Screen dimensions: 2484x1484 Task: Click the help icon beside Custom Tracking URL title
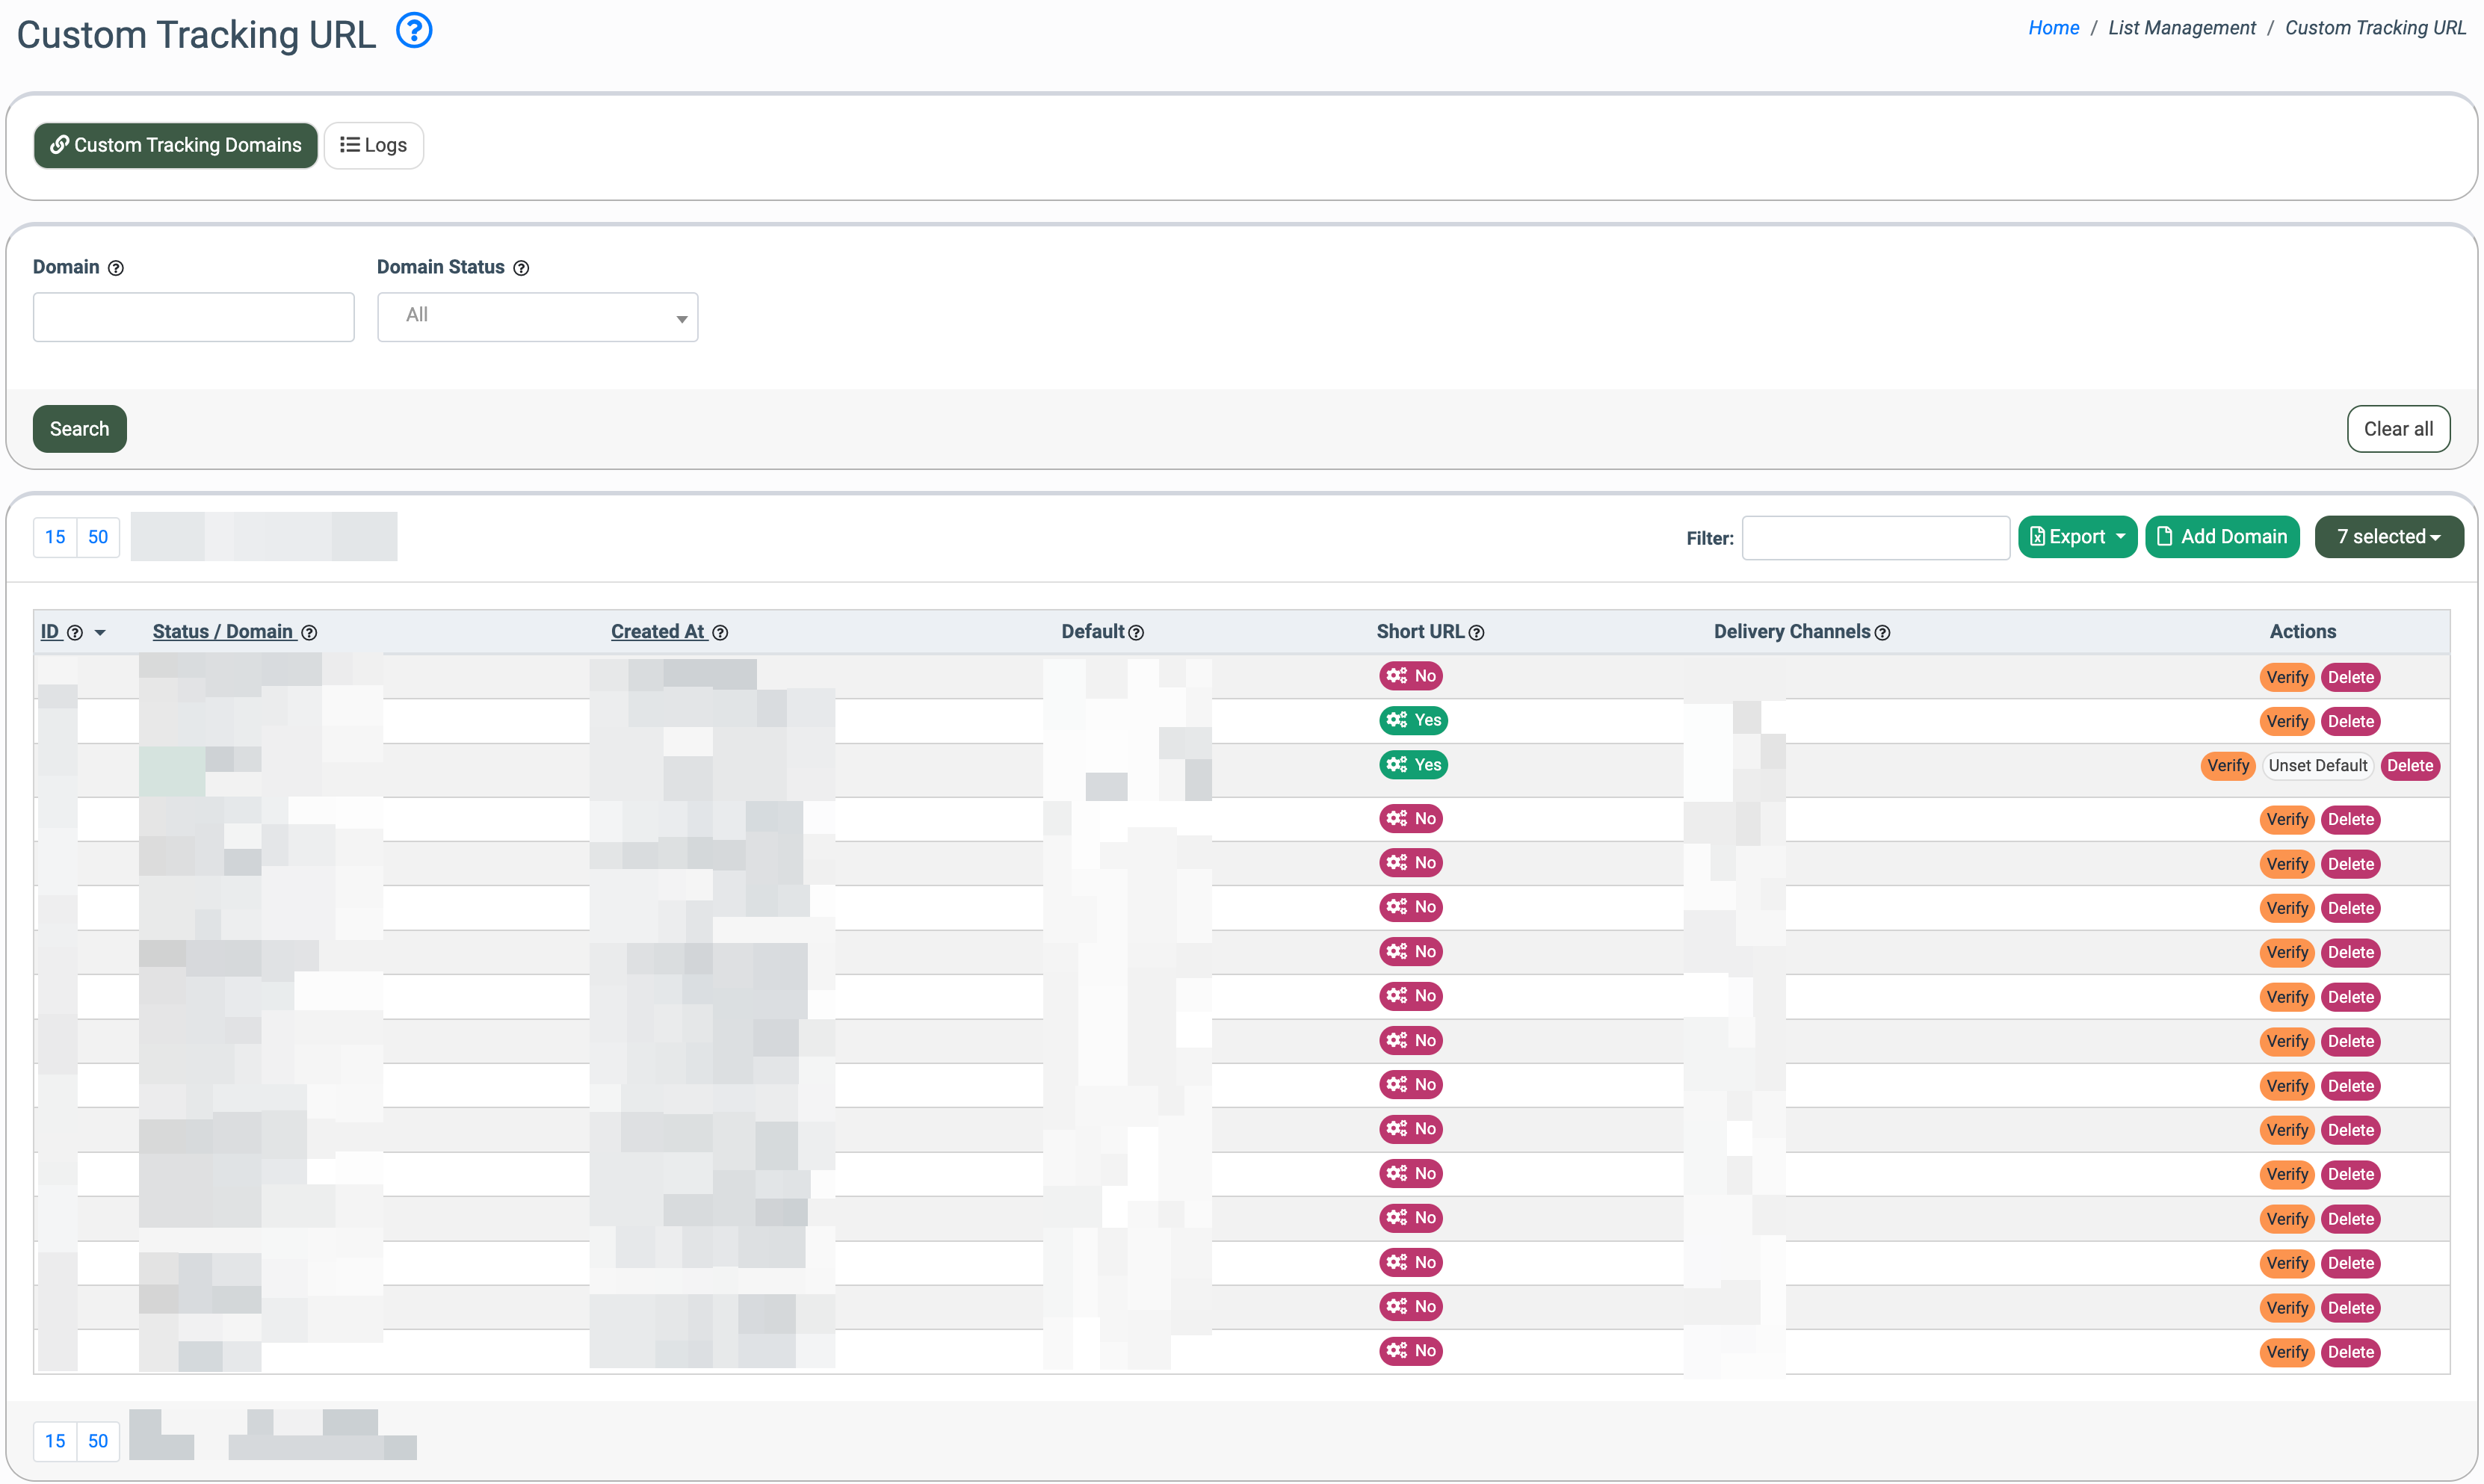point(414,31)
